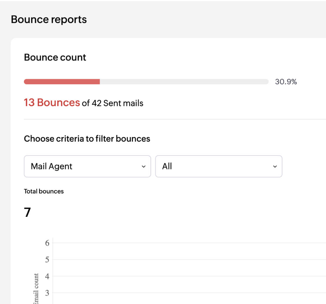Click the 30.9% percentage label

[286, 82]
